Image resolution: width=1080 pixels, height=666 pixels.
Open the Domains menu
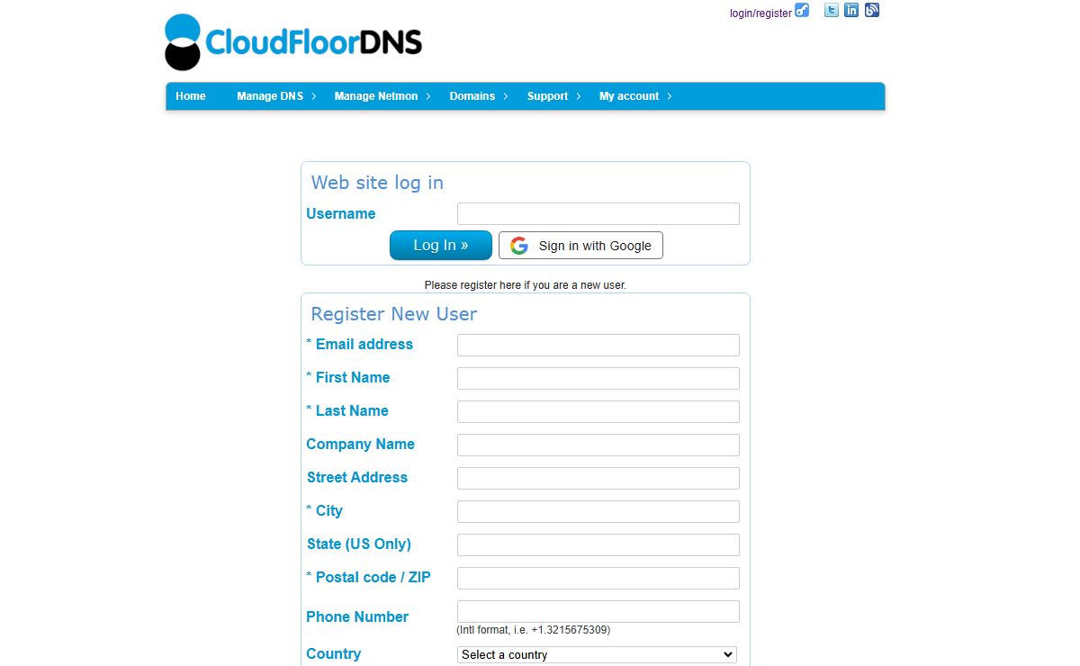[472, 96]
